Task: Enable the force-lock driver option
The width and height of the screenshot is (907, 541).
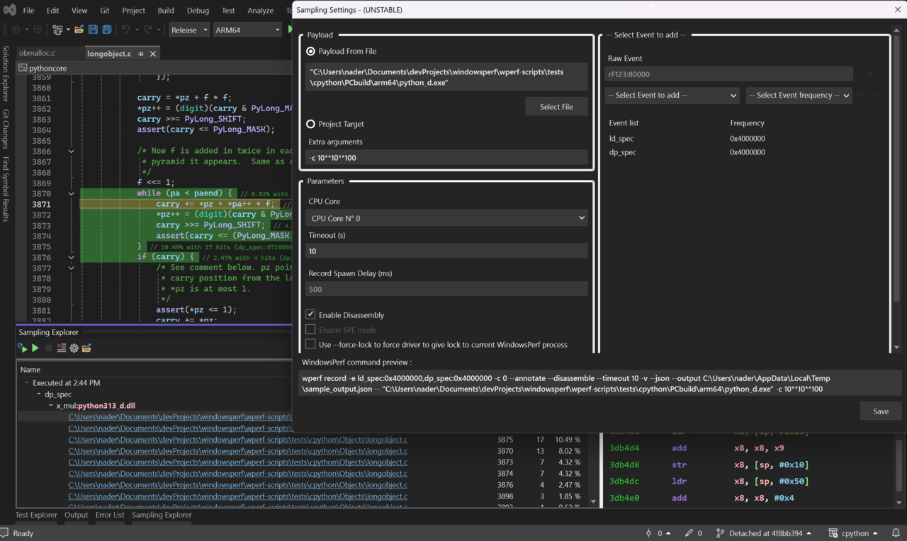Action: tap(310, 345)
